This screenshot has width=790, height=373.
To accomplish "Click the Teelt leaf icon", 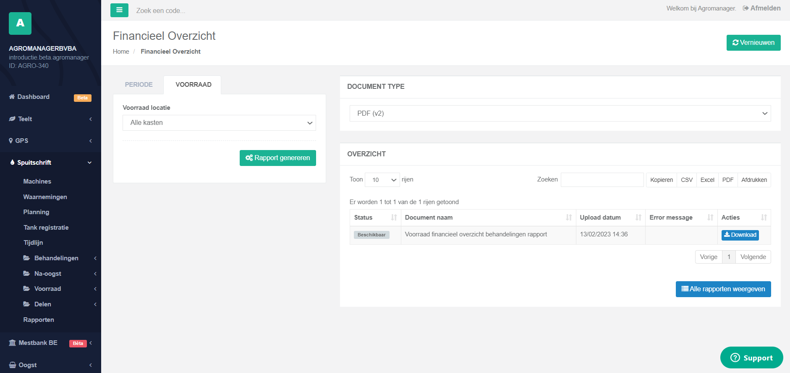I will (x=12, y=119).
